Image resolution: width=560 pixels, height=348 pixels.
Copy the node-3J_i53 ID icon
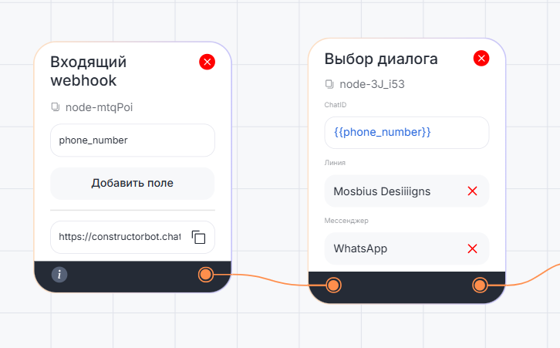point(329,84)
